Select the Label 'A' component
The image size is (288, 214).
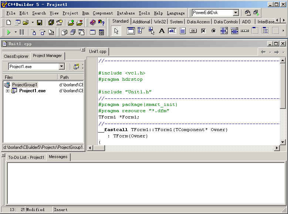coord(162,31)
